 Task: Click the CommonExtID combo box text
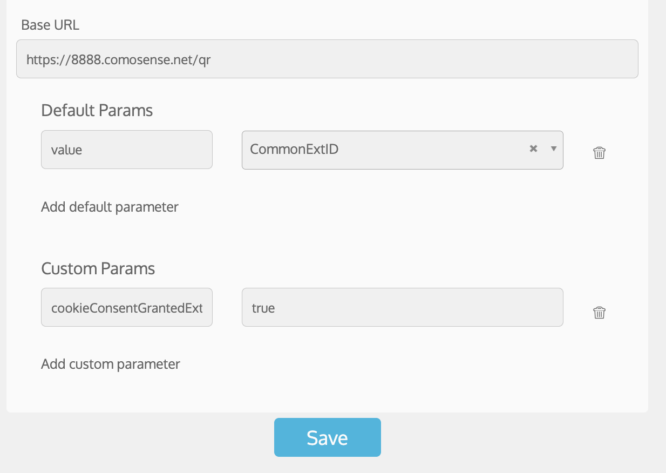(295, 150)
